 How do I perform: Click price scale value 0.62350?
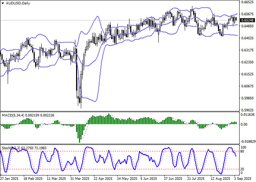click(x=248, y=62)
